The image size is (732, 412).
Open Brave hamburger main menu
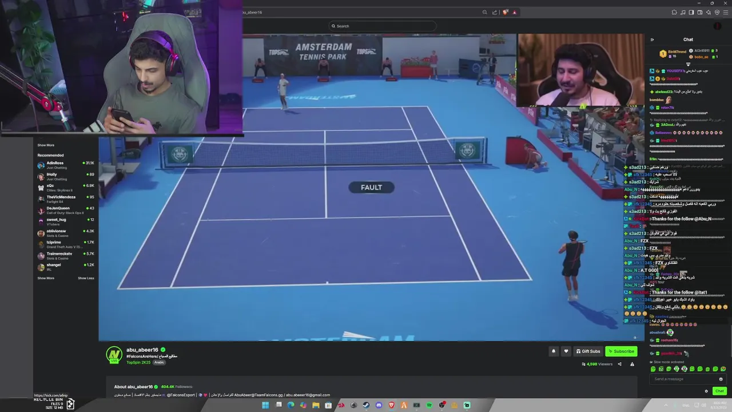(x=726, y=13)
